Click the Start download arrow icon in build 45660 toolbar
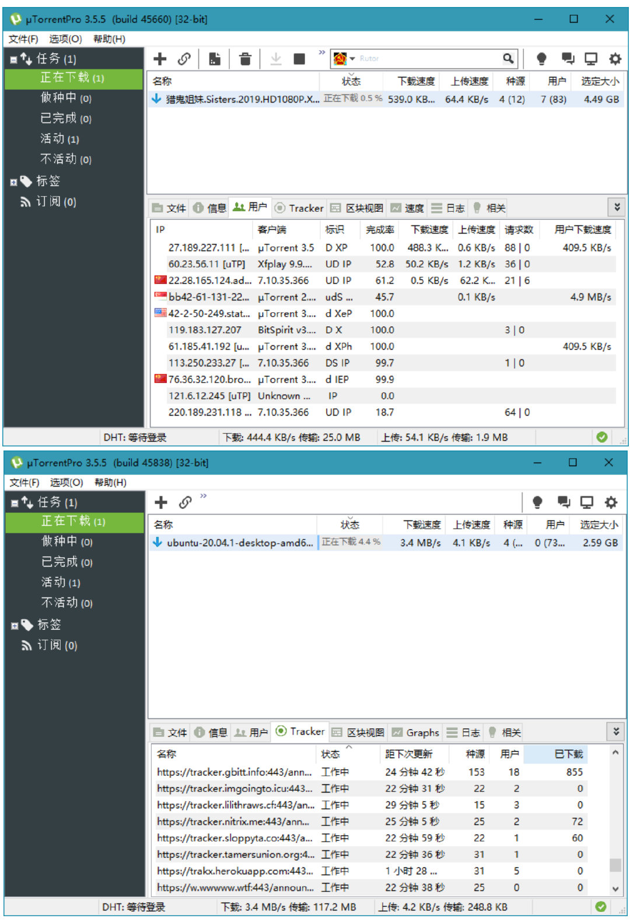Viewport: 630px width, 922px height. pos(276,59)
